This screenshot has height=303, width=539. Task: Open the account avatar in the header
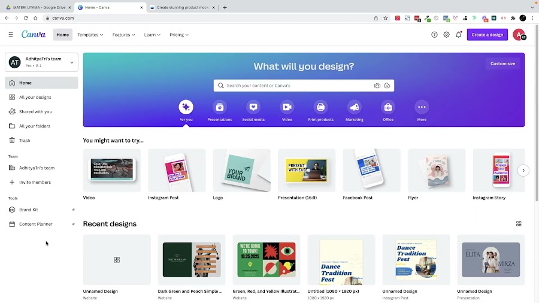pyautogui.click(x=519, y=35)
